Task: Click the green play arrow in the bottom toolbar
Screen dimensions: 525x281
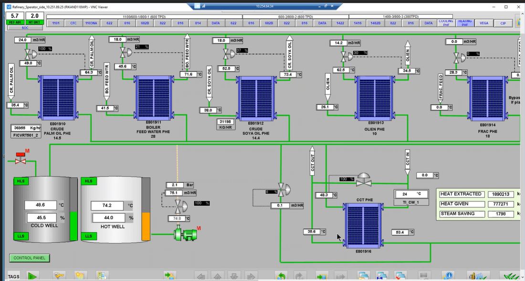Action: tap(32, 276)
